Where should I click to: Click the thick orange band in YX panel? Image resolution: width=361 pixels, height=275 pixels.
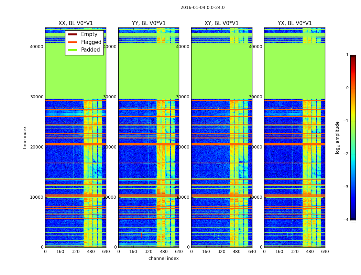(x=294, y=144)
